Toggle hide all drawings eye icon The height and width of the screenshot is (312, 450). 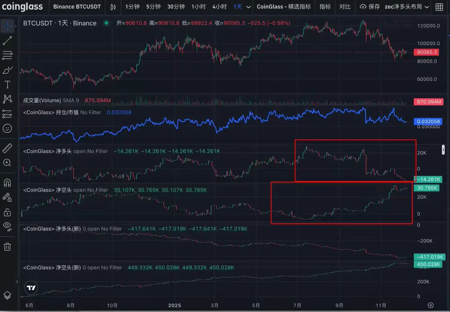click(7, 226)
